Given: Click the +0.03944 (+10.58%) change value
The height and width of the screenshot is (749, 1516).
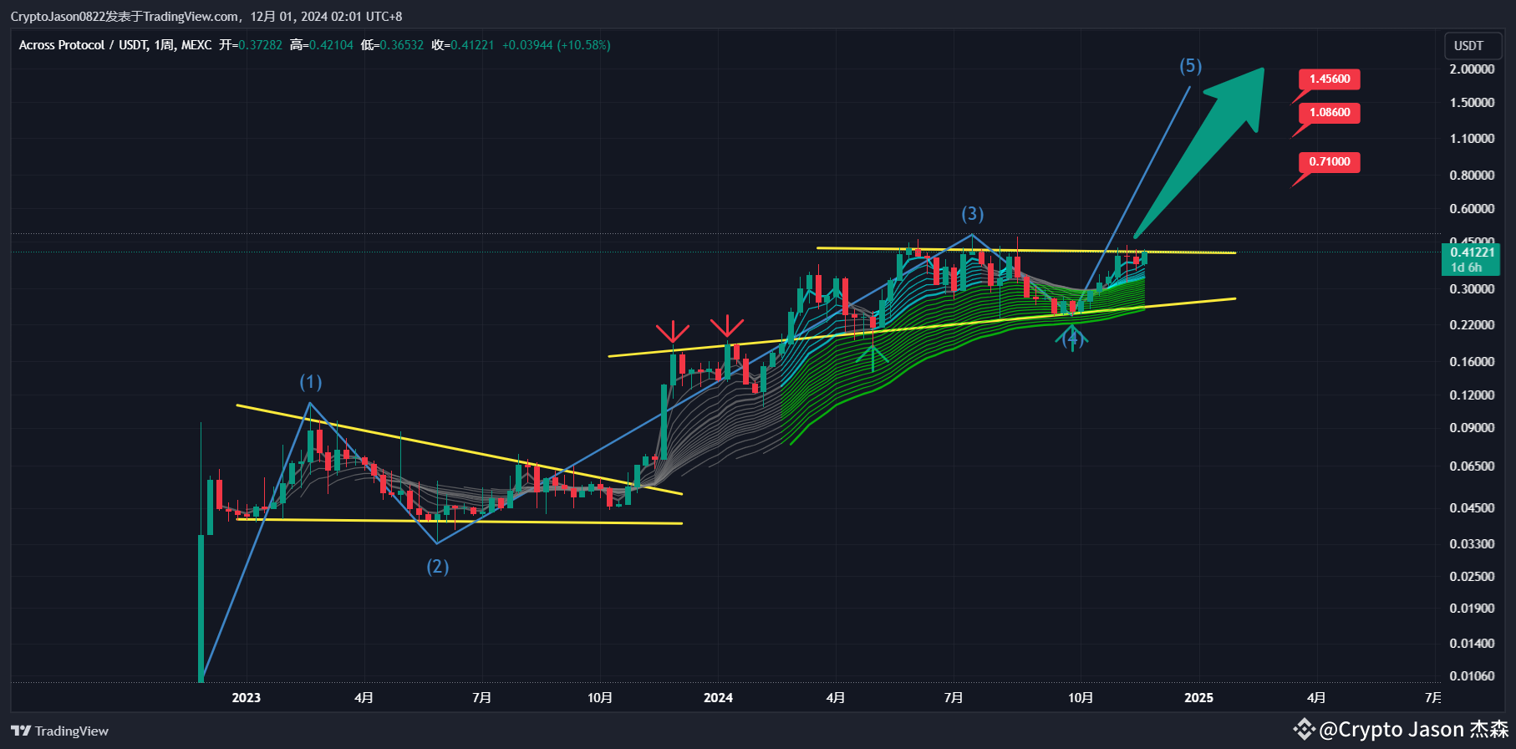Looking at the screenshot, I should (x=557, y=45).
